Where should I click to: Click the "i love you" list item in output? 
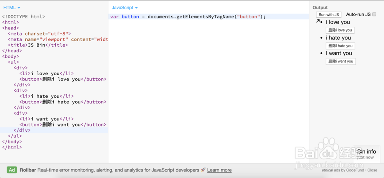pyautogui.click(x=338, y=22)
